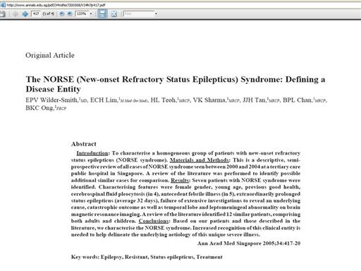361x271 pixels.
Task: Toggle the scrolling page-fit mode icon
Action: [x=102, y=14]
